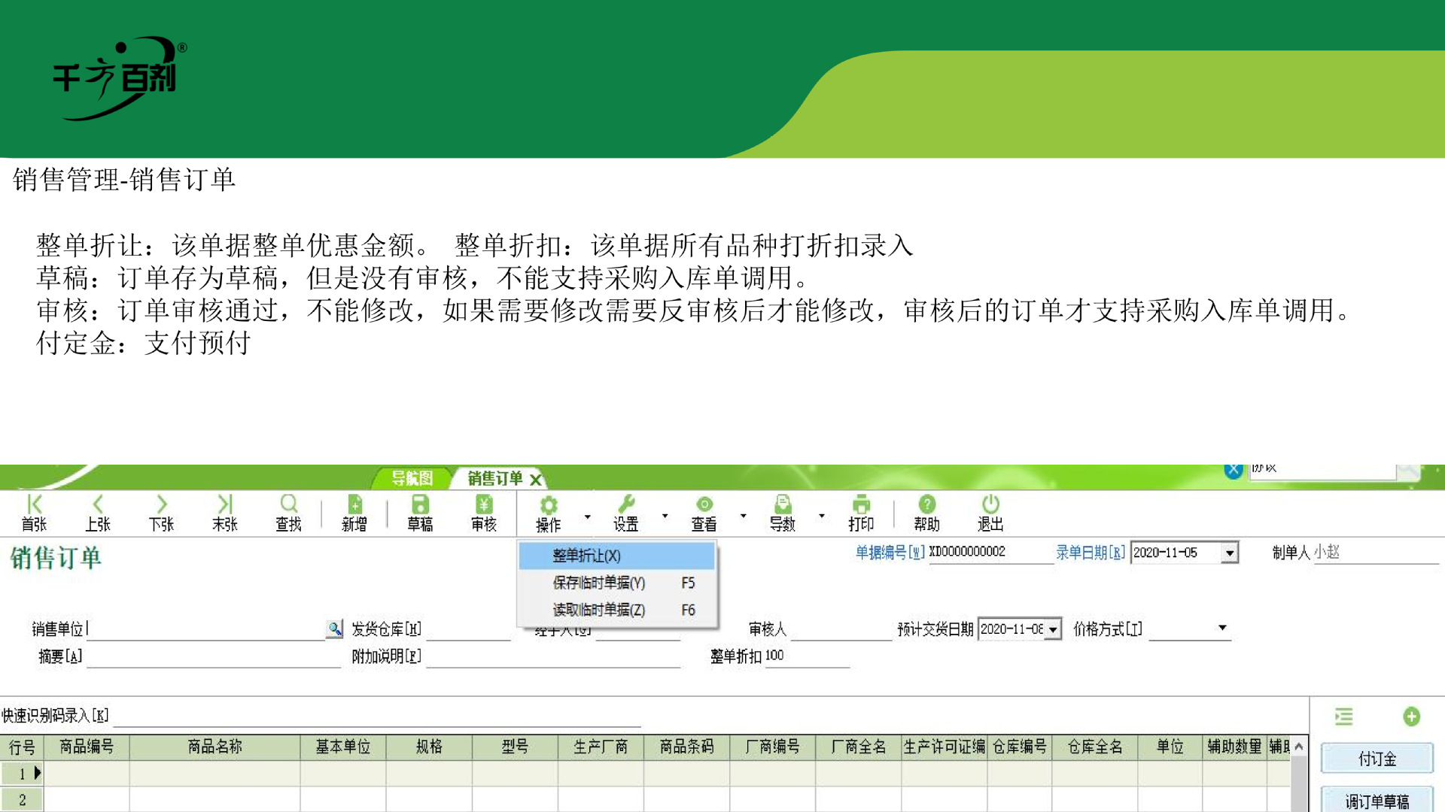Expand the 预计交货日期 date dropdown
This screenshot has height=812, width=1445.
click(1053, 629)
